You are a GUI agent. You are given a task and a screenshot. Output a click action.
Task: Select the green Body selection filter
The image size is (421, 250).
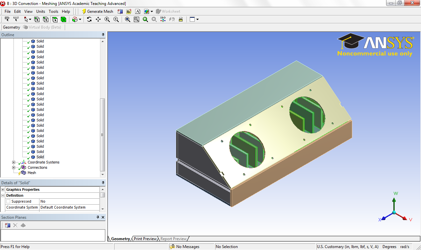coord(63,19)
